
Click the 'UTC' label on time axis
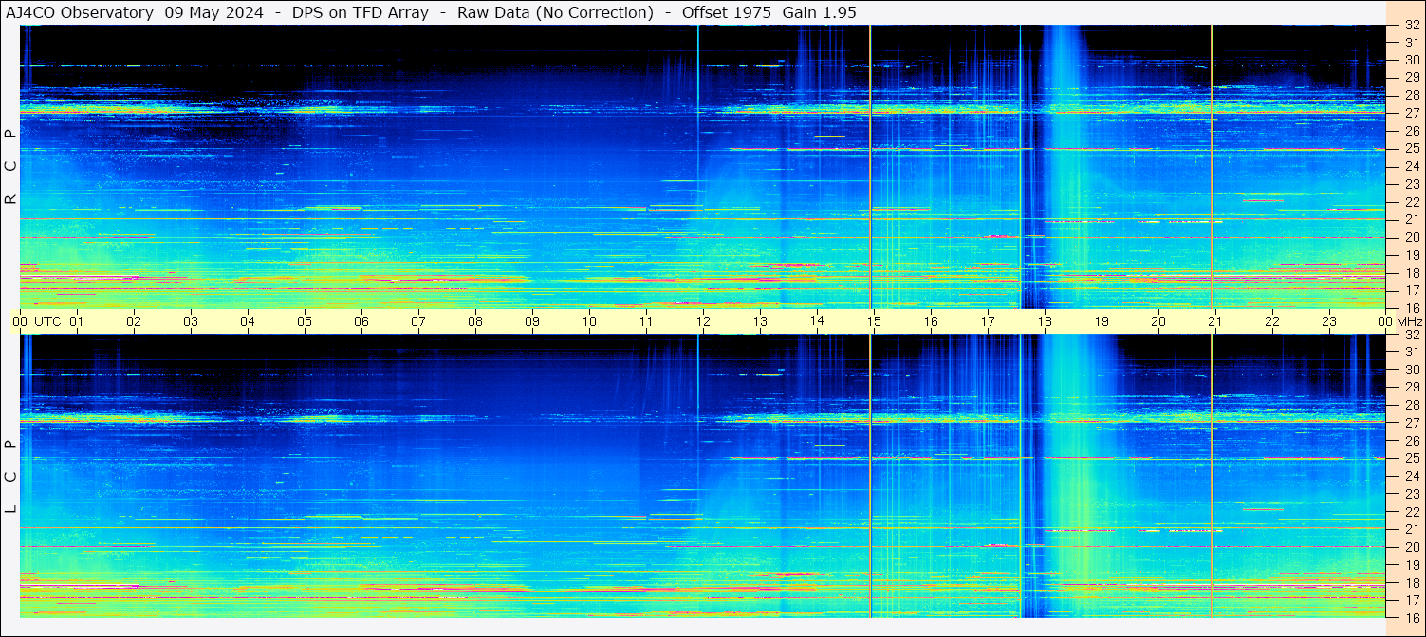48,321
